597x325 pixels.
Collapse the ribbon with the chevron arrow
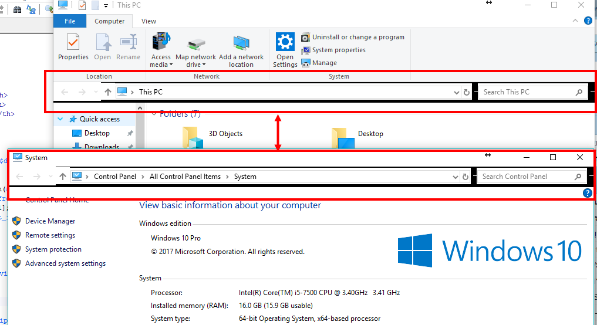(x=575, y=21)
